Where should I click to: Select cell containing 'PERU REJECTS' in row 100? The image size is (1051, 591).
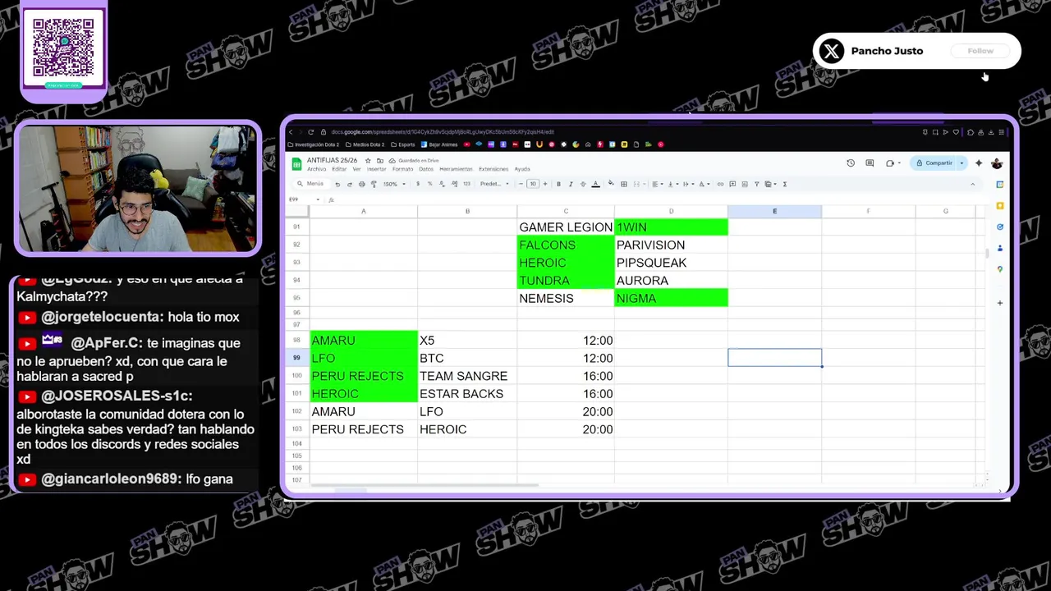pos(364,376)
